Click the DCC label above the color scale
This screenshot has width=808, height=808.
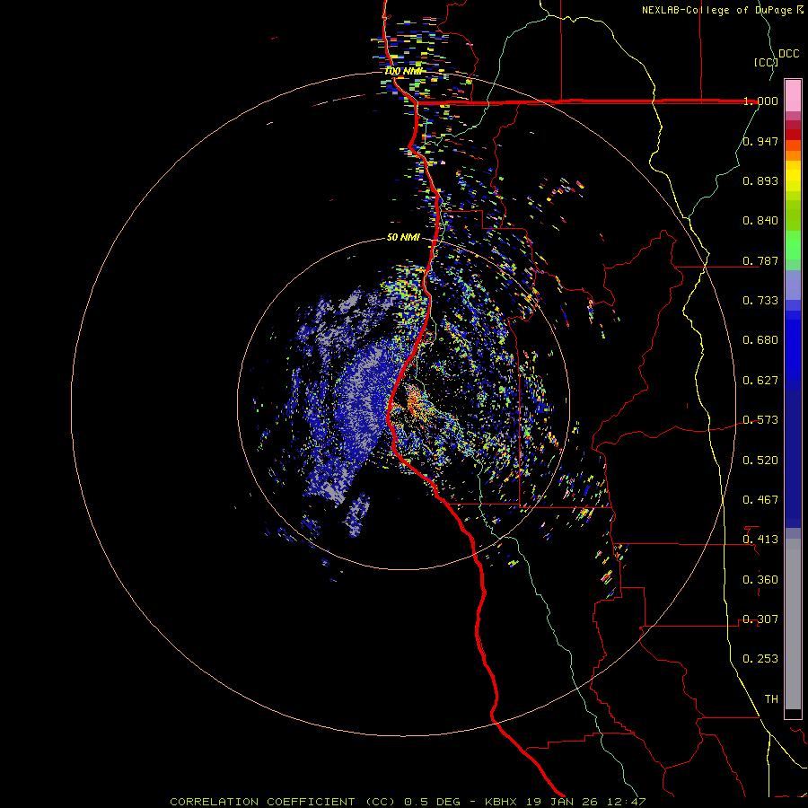click(789, 54)
